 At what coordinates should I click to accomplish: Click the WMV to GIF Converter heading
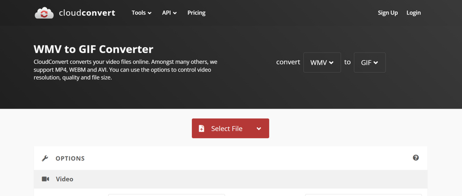pyautogui.click(x=93, y=49)
